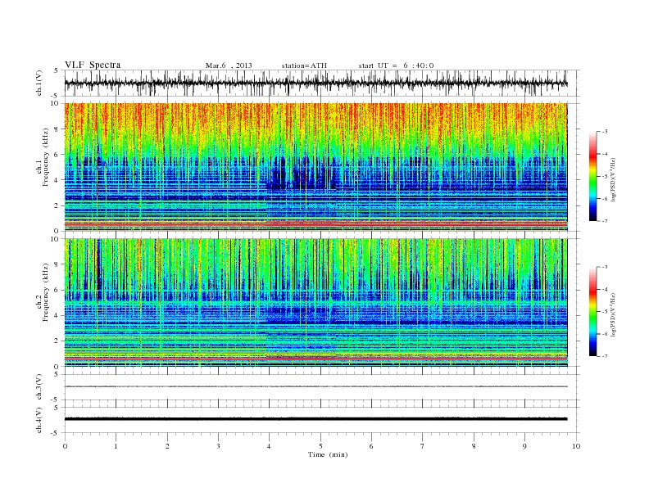Click the ch.3(V) axis label

(x=39, y=387)
